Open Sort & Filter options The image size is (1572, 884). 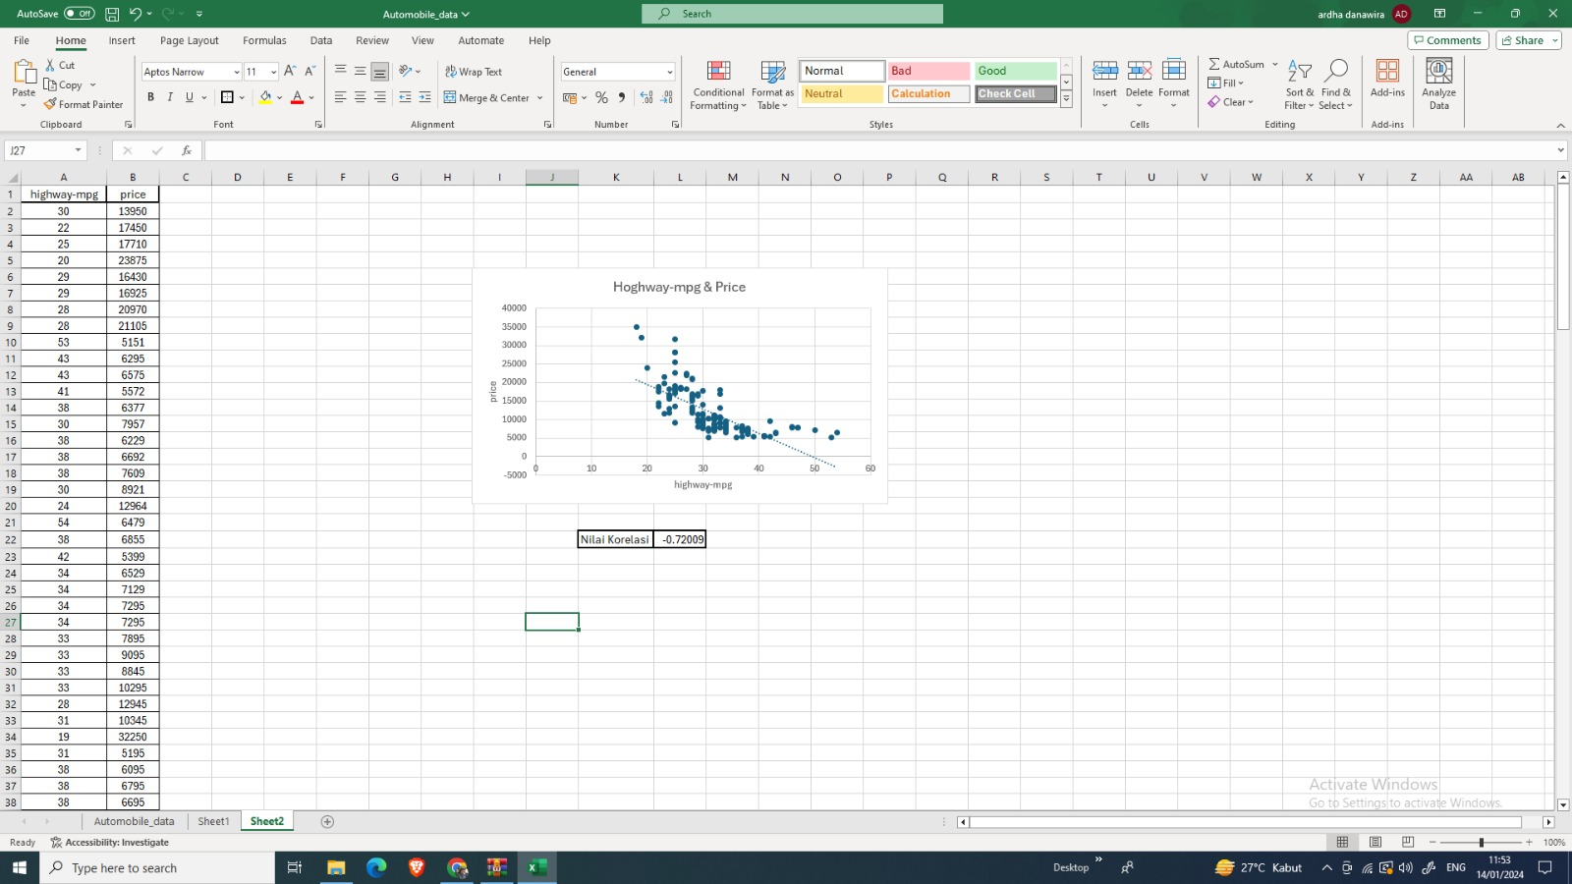click(1299, 85)
